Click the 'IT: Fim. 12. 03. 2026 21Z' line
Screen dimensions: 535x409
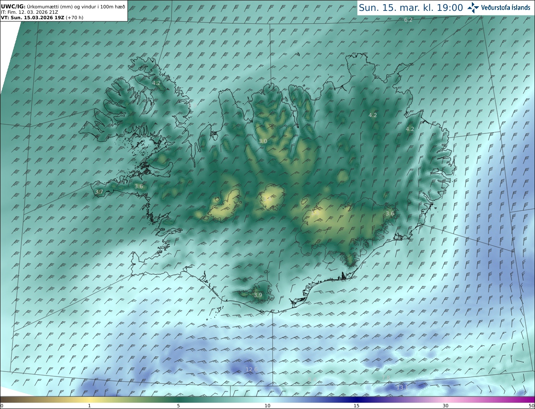29,12
